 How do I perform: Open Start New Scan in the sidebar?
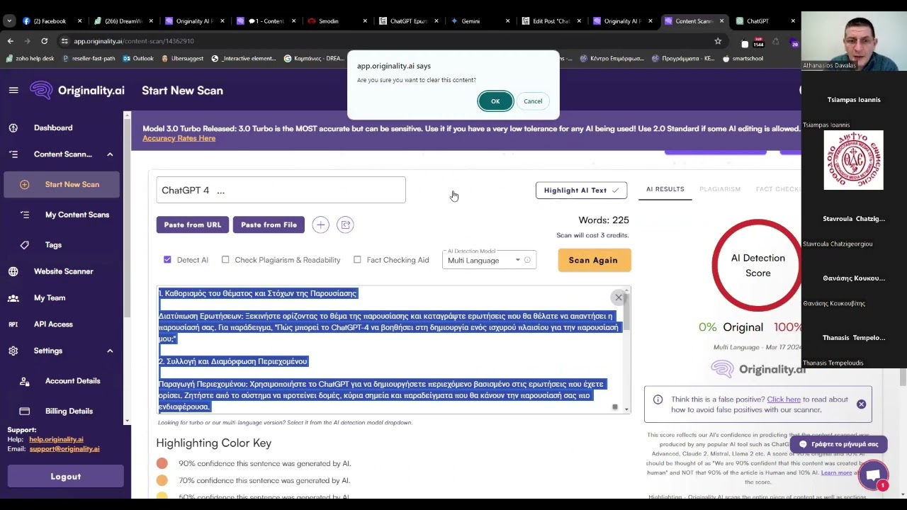pos(62,184)
